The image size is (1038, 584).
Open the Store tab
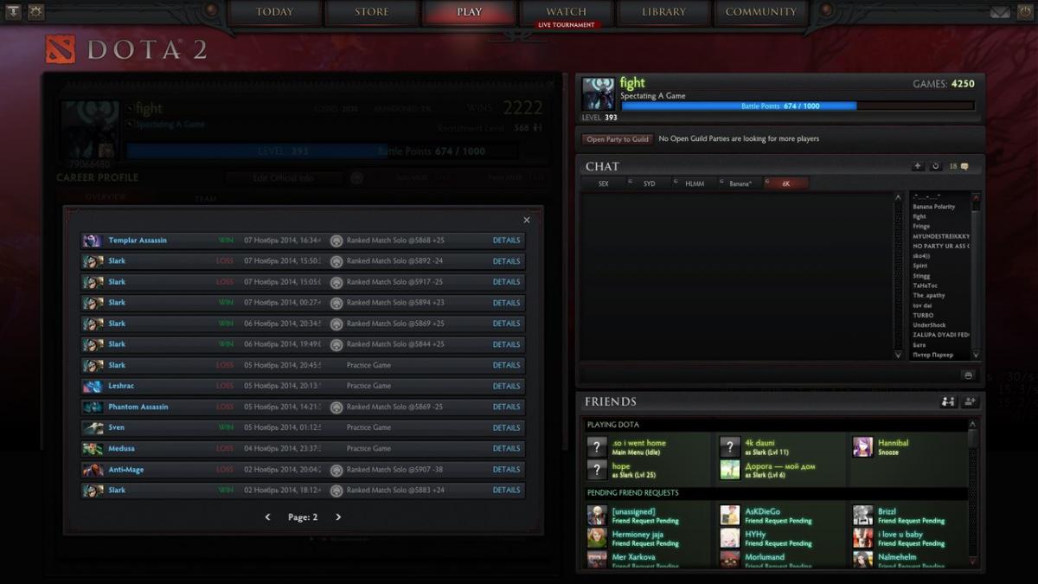(372, 12)
